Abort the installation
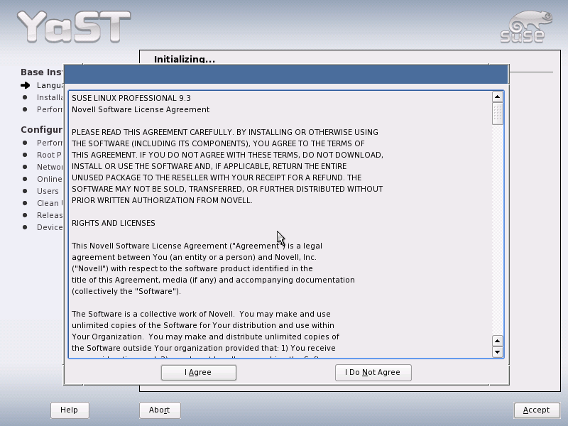 [160, 410]
